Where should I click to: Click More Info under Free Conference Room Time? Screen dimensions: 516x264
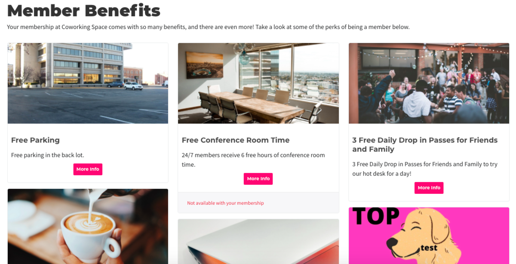pos(258,178)
